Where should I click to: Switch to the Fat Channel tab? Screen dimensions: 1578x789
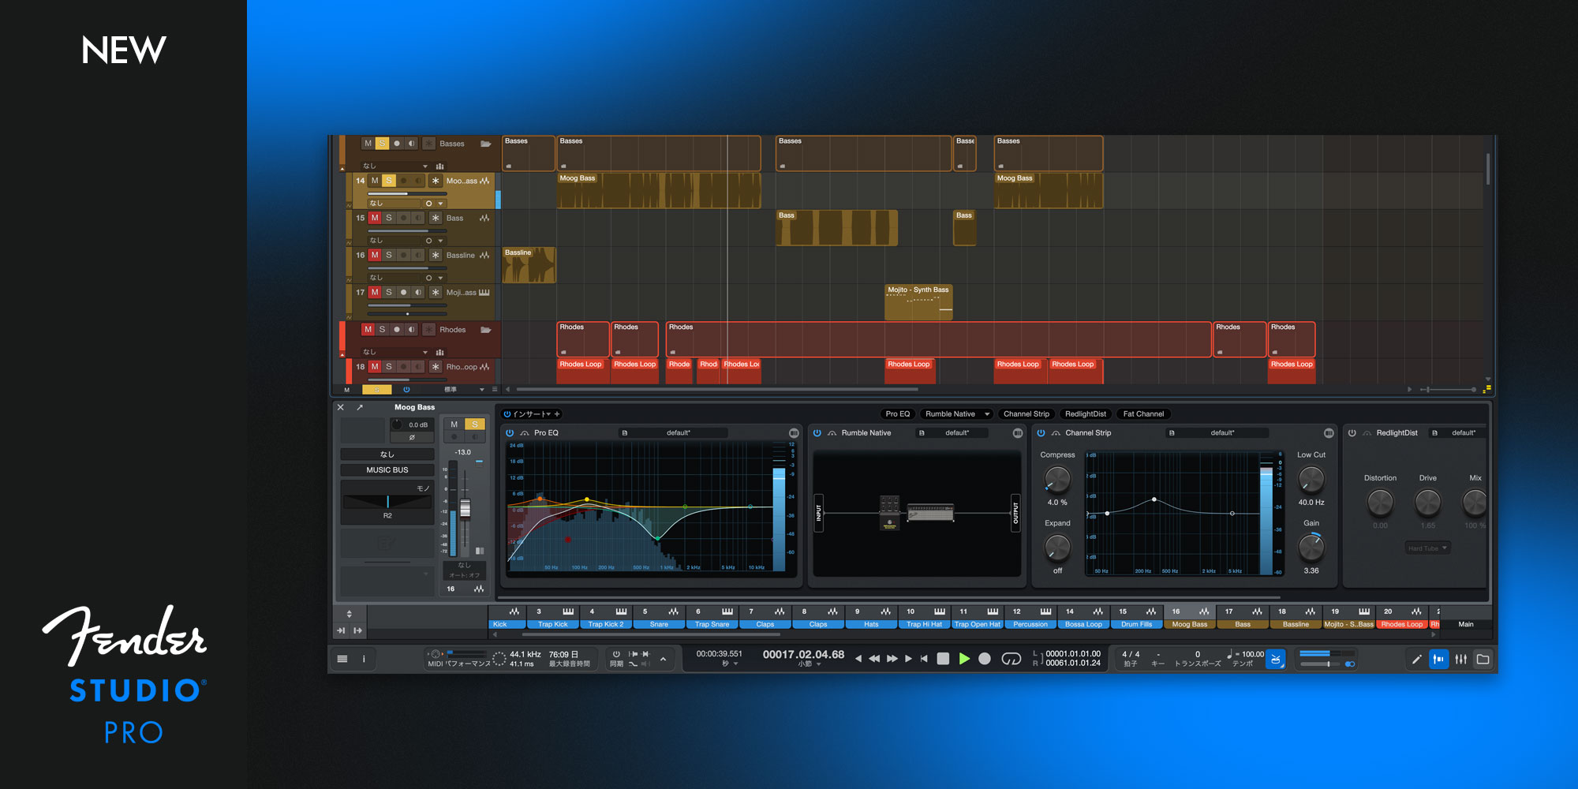pos(1142,414)
